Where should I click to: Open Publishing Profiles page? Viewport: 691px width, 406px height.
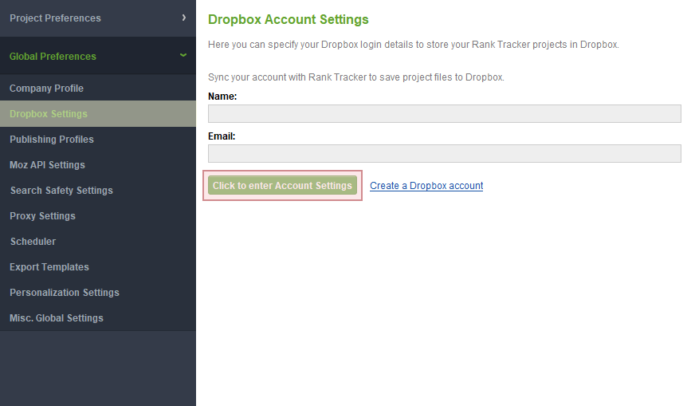point(98,140)
